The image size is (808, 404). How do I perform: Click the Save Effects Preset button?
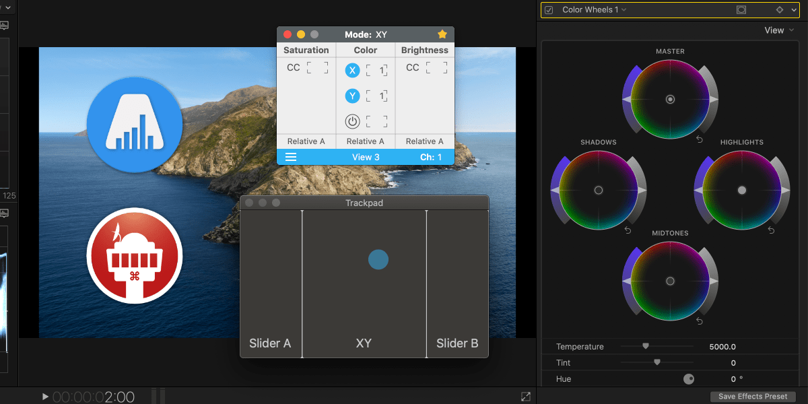coord(753,396)
